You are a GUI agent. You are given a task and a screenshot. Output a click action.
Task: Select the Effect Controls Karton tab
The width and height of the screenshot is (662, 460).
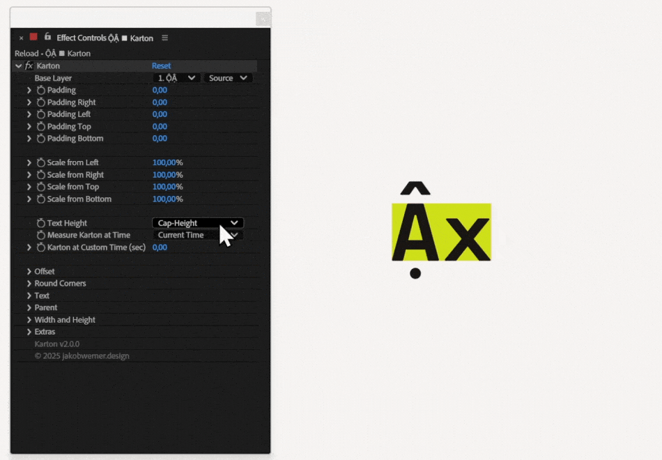(x=105, y=38)
